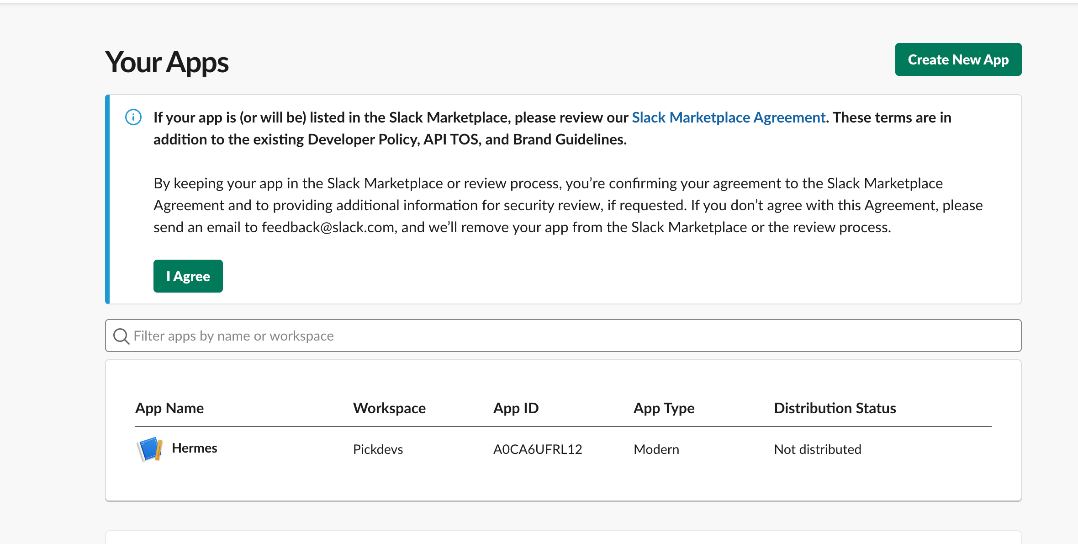1078x544 pixels.
Task: Click the Your Apps page heading
Action: 167,62
